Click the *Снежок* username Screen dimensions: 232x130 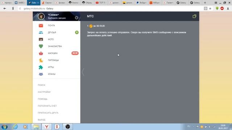53,15
